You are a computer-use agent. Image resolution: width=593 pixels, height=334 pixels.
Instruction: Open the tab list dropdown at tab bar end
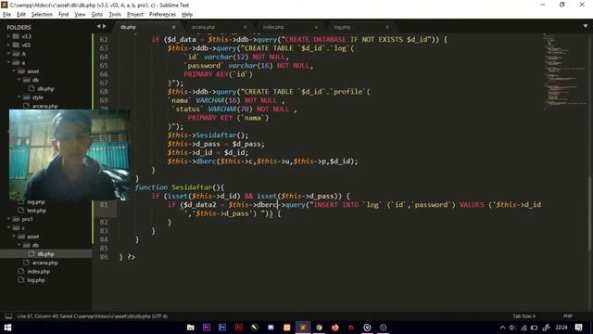pyautogui.click(x=585, y=27)
